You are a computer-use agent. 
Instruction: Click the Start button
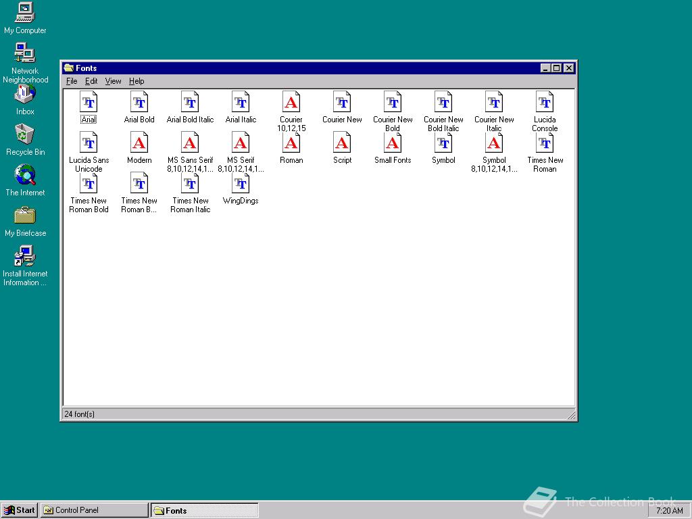20,510
